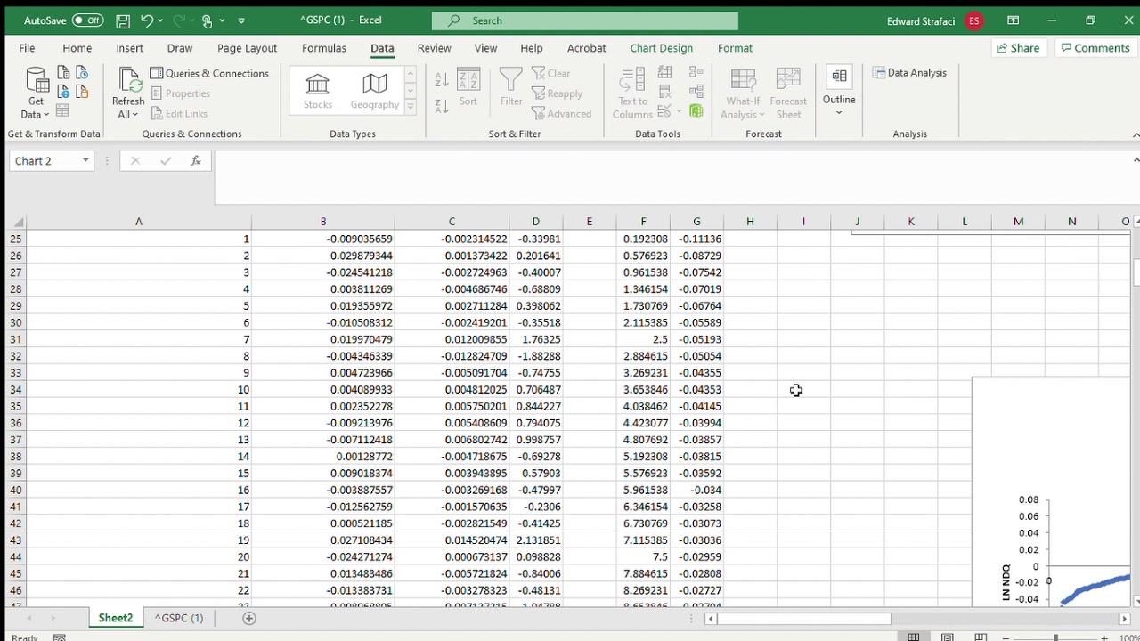Click the Consolidate icon
The width and height of the screenshot is (1140, 641).
(x=696, y=72)
